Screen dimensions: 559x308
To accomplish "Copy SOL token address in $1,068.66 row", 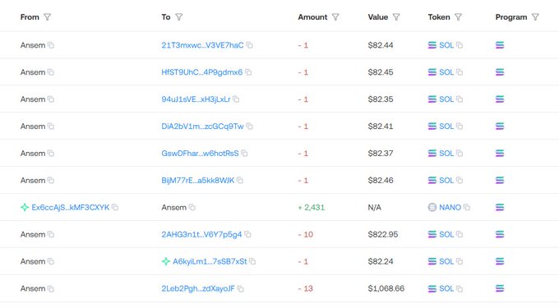I will (x=460, y=288).
